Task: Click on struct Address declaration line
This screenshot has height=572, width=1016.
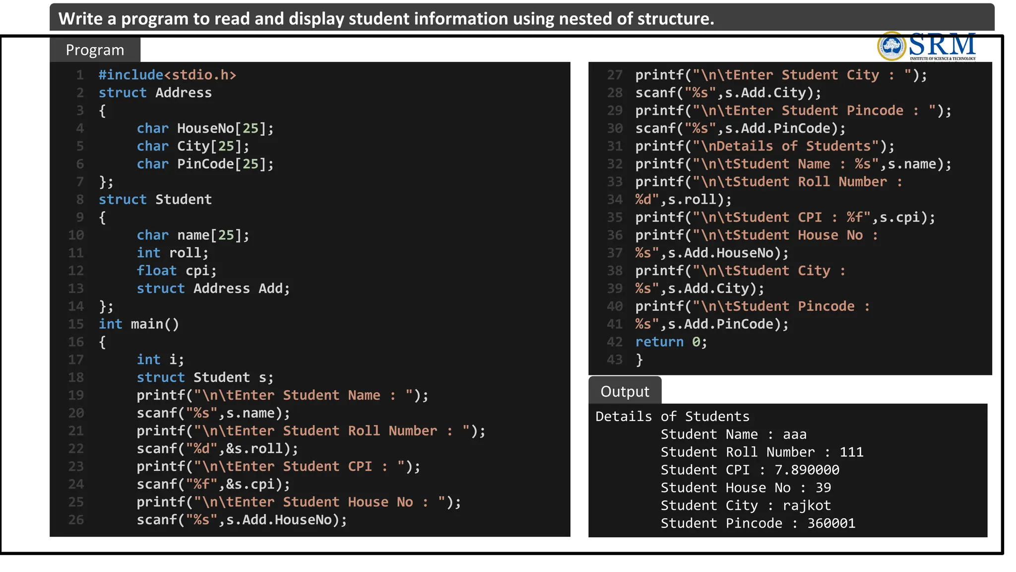Action: click(x=155, y=93)
